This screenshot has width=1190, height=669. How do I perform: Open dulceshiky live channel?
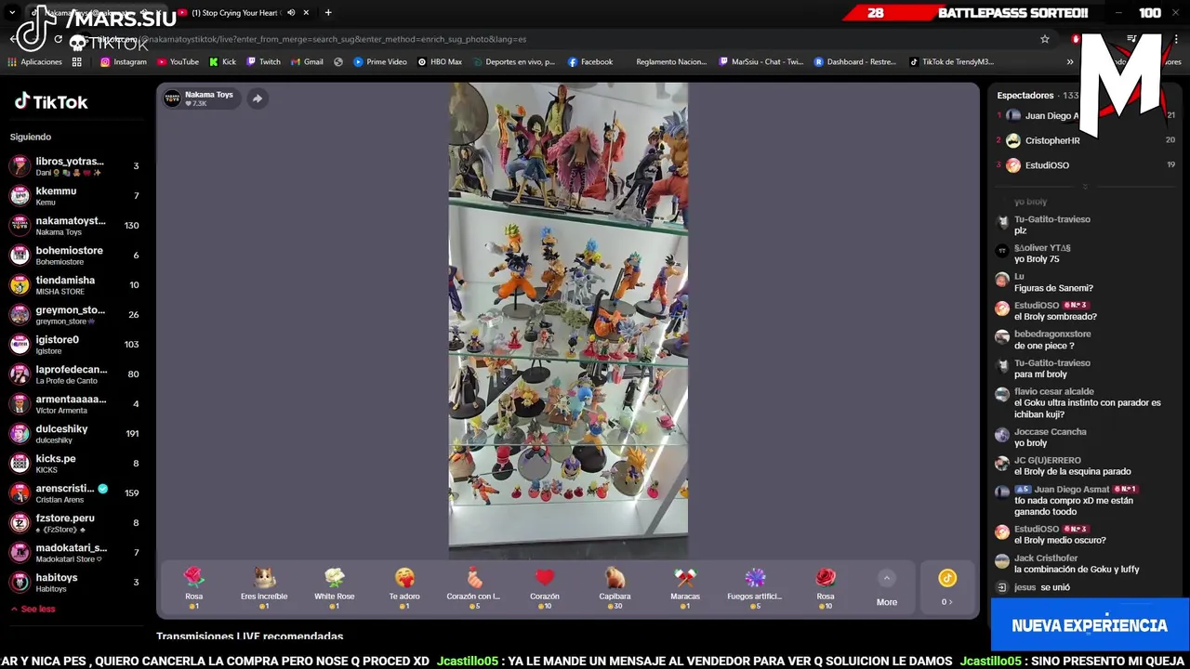(74, 434)
